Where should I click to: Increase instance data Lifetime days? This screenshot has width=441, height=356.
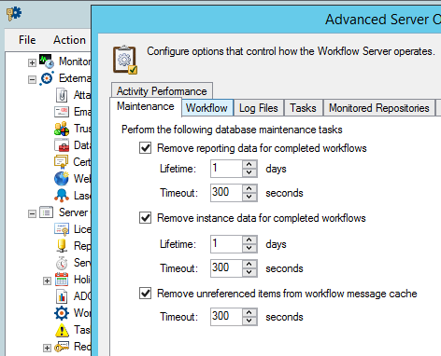click(249, 240)
